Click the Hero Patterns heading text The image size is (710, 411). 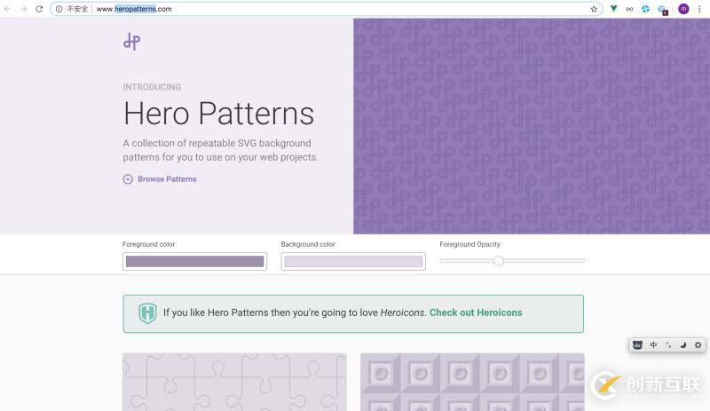click(218, 114)
